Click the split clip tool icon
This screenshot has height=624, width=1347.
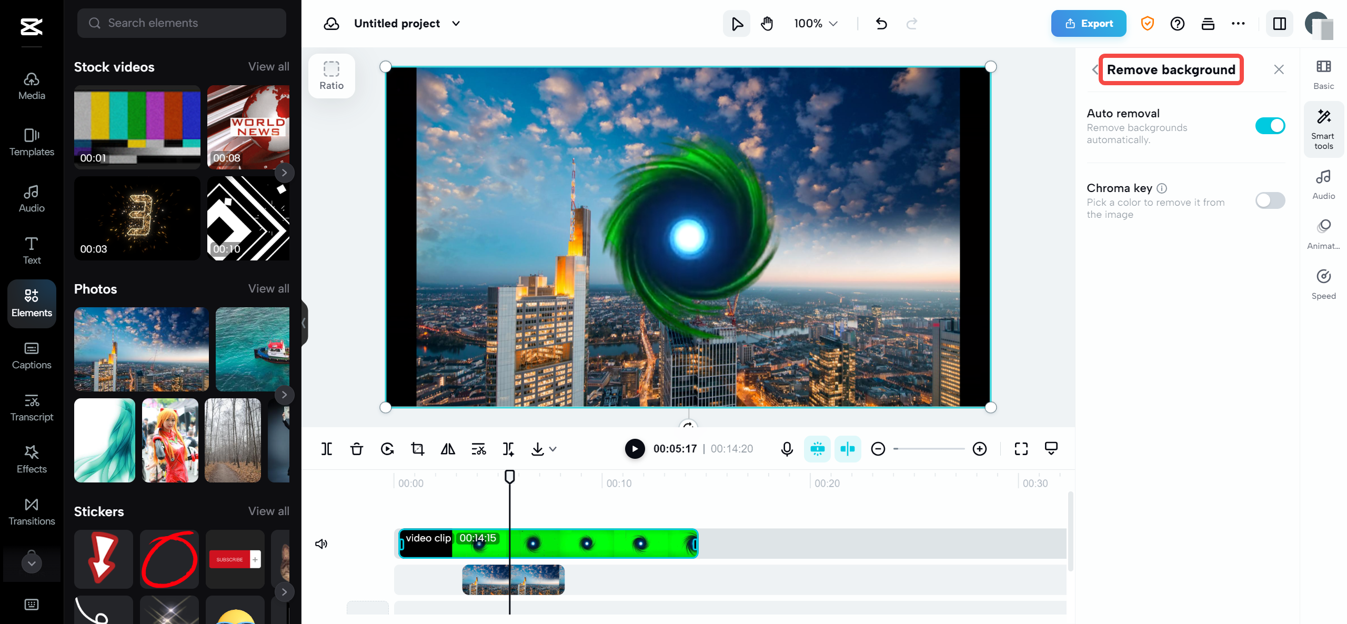pos(327,449)
